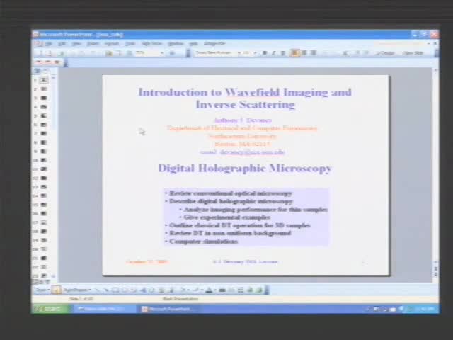This screenshot has height=340, width=453.
Task: Select slide 1 thumbnail
Action: pos(44,80)
